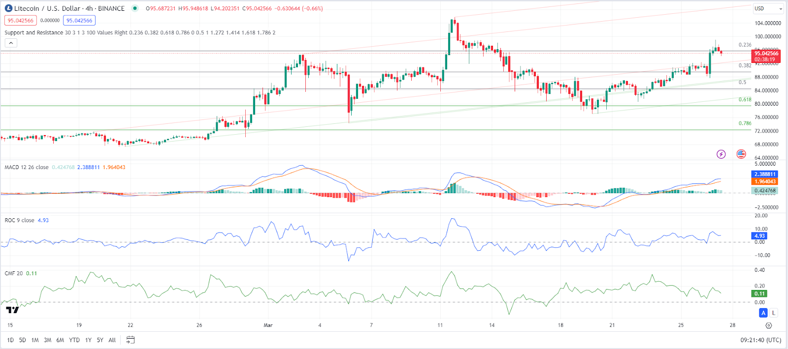Toggle auto scale with the A button

point(763,313)
